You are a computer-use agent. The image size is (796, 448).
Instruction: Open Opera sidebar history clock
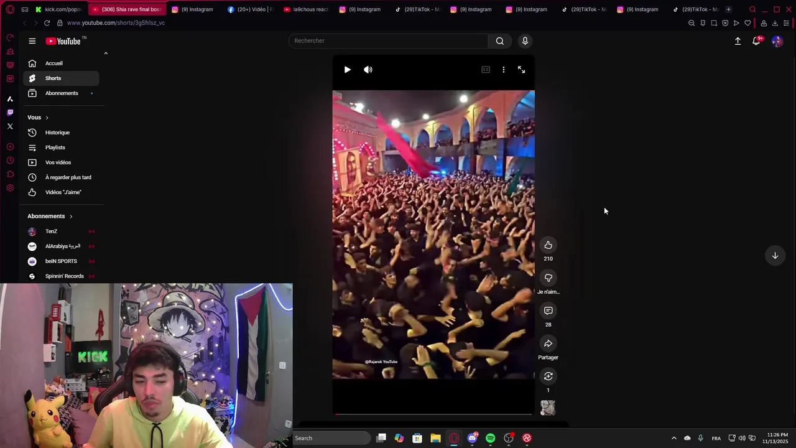pyautogui.click(x=10, y=161)
